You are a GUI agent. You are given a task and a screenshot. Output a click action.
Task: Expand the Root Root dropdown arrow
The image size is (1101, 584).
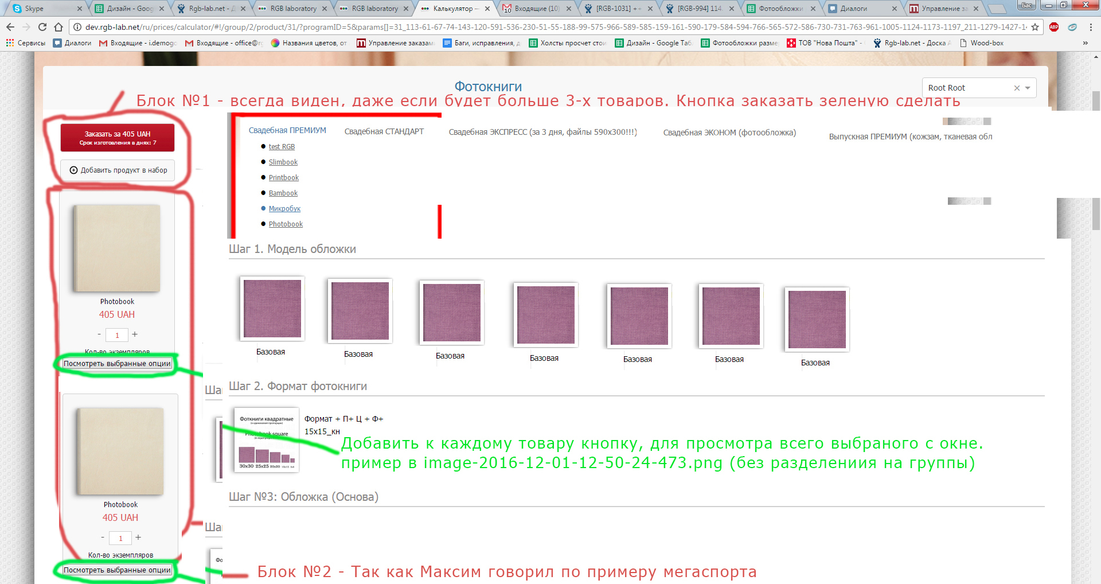coord(1028,88)
